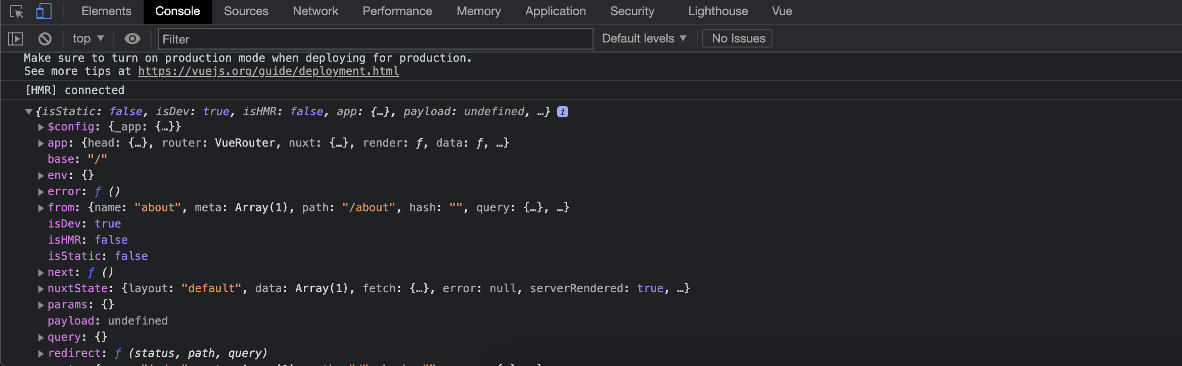This screenshot has height=366, width=1182.
Task: Clear the console with the ban icon
Action: 45,38
